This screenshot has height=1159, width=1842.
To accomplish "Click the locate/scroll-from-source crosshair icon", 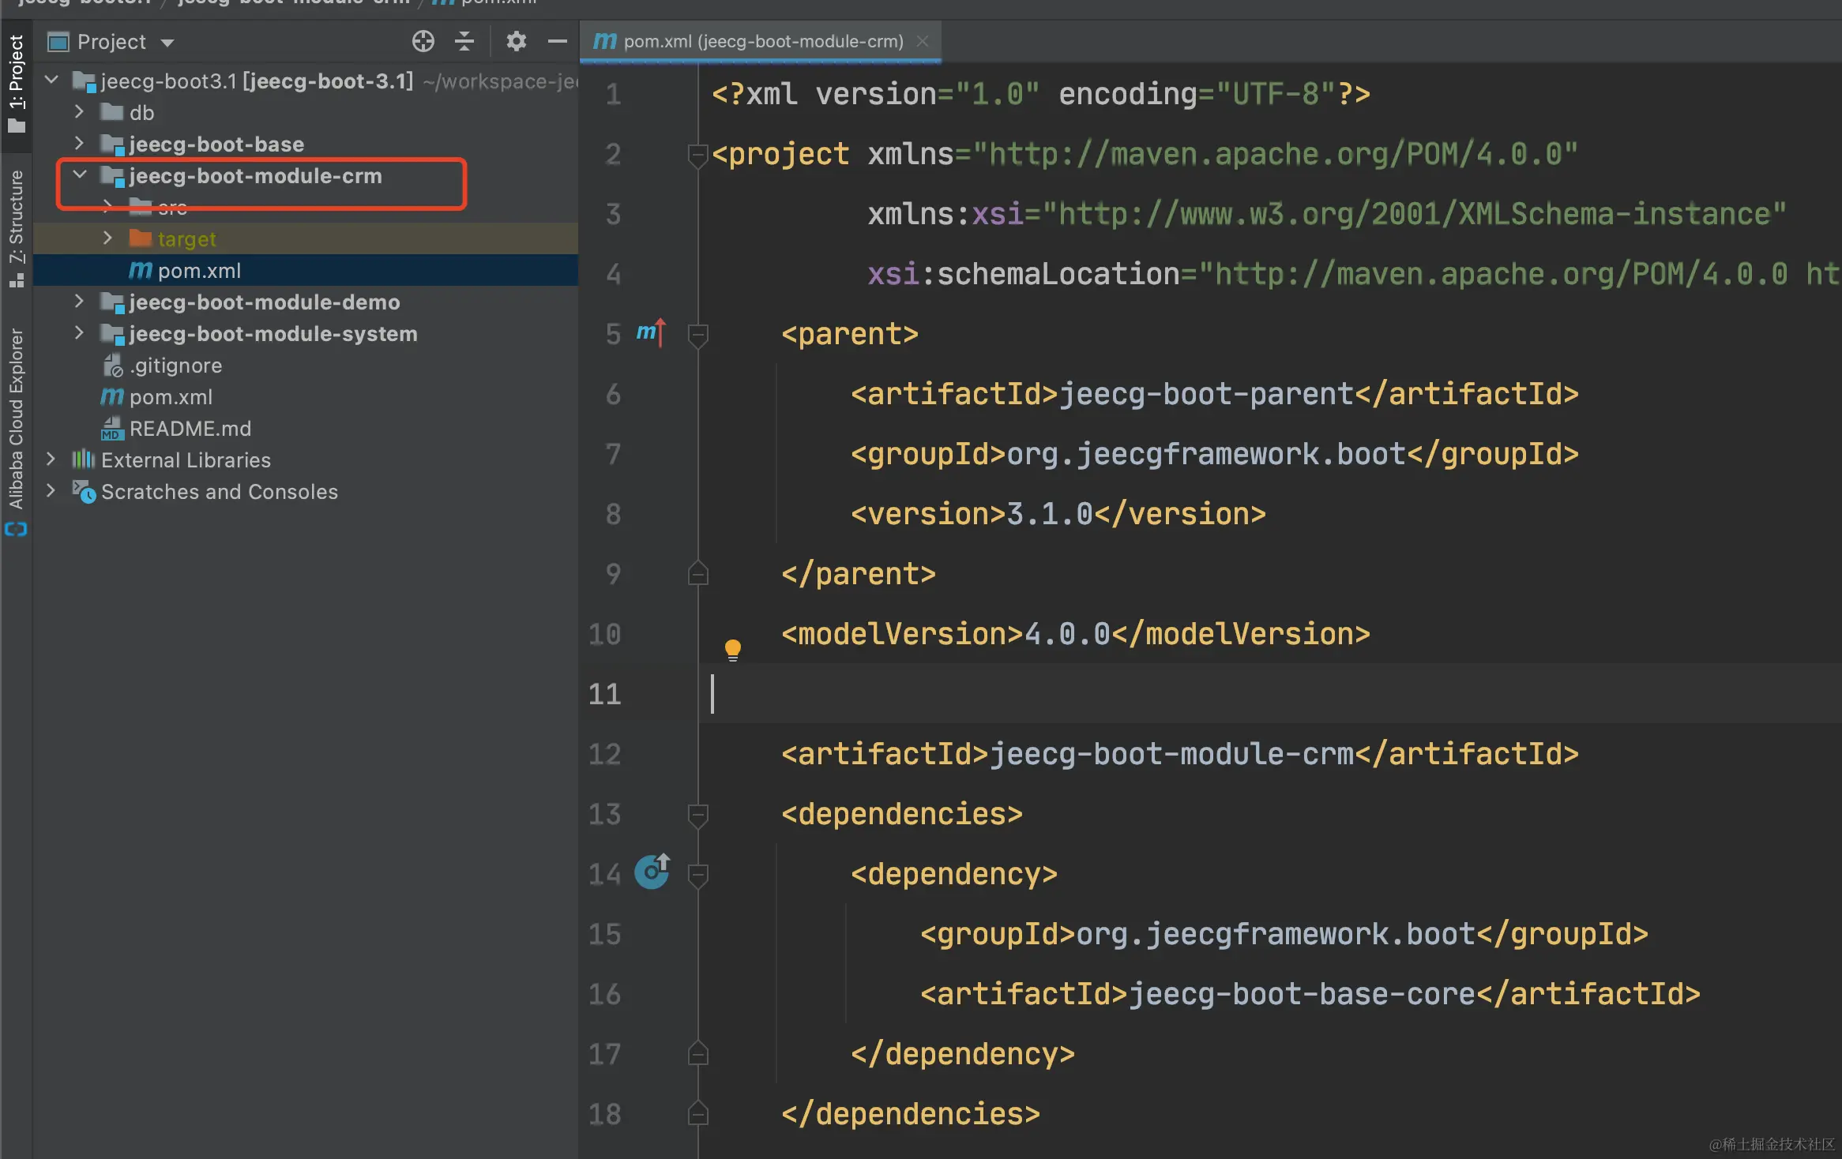I will pyautogui.click(x=423, y=41).
